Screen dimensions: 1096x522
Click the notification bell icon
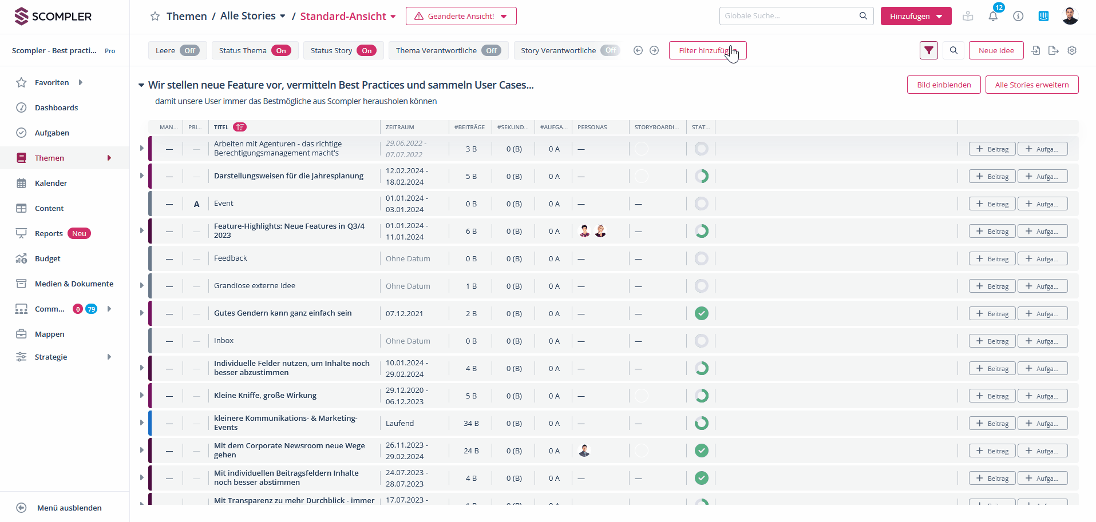pyautogui.click(x=993, y=16)
